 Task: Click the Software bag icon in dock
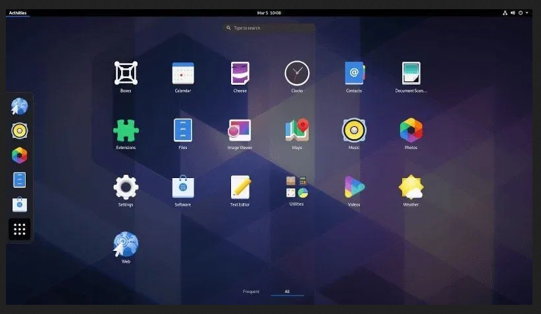[19, 204]
